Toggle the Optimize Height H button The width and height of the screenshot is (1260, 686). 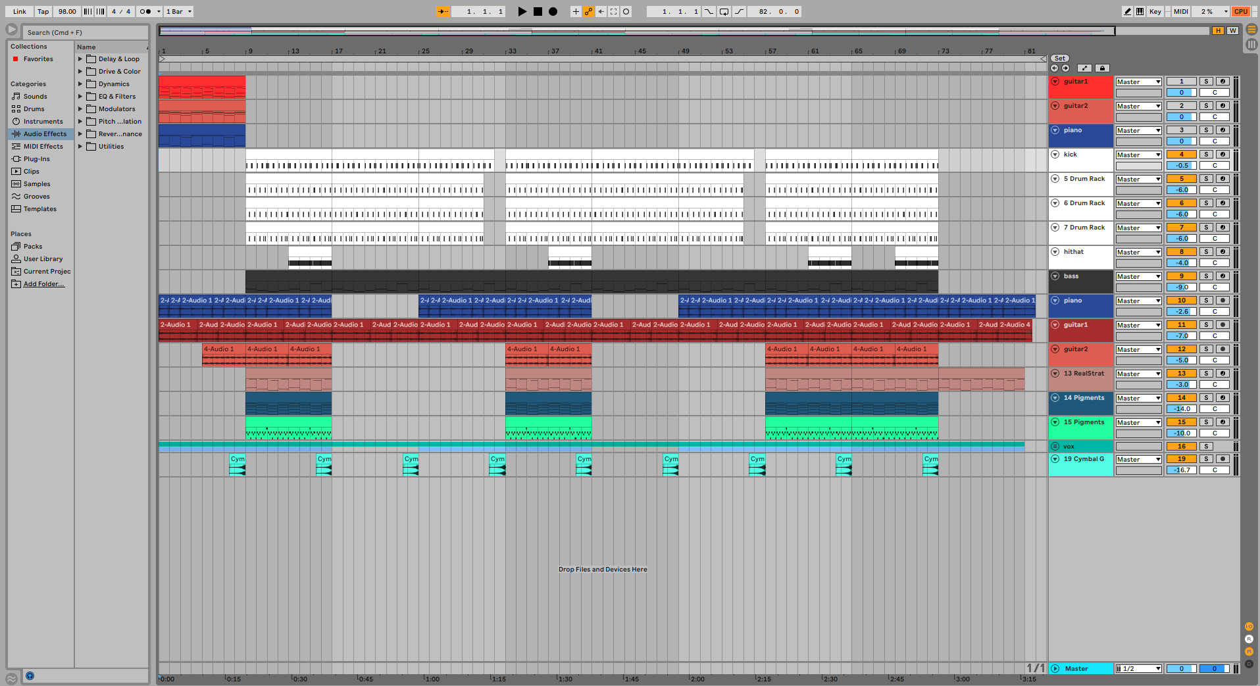[x=1219, y=30]
